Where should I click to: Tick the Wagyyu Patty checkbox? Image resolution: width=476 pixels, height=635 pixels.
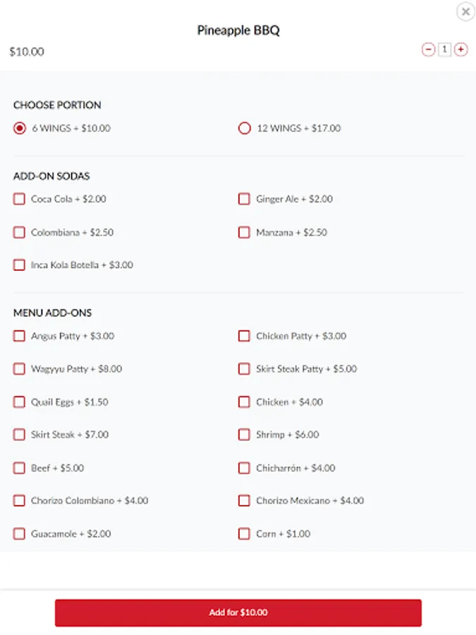click(19, 369)
